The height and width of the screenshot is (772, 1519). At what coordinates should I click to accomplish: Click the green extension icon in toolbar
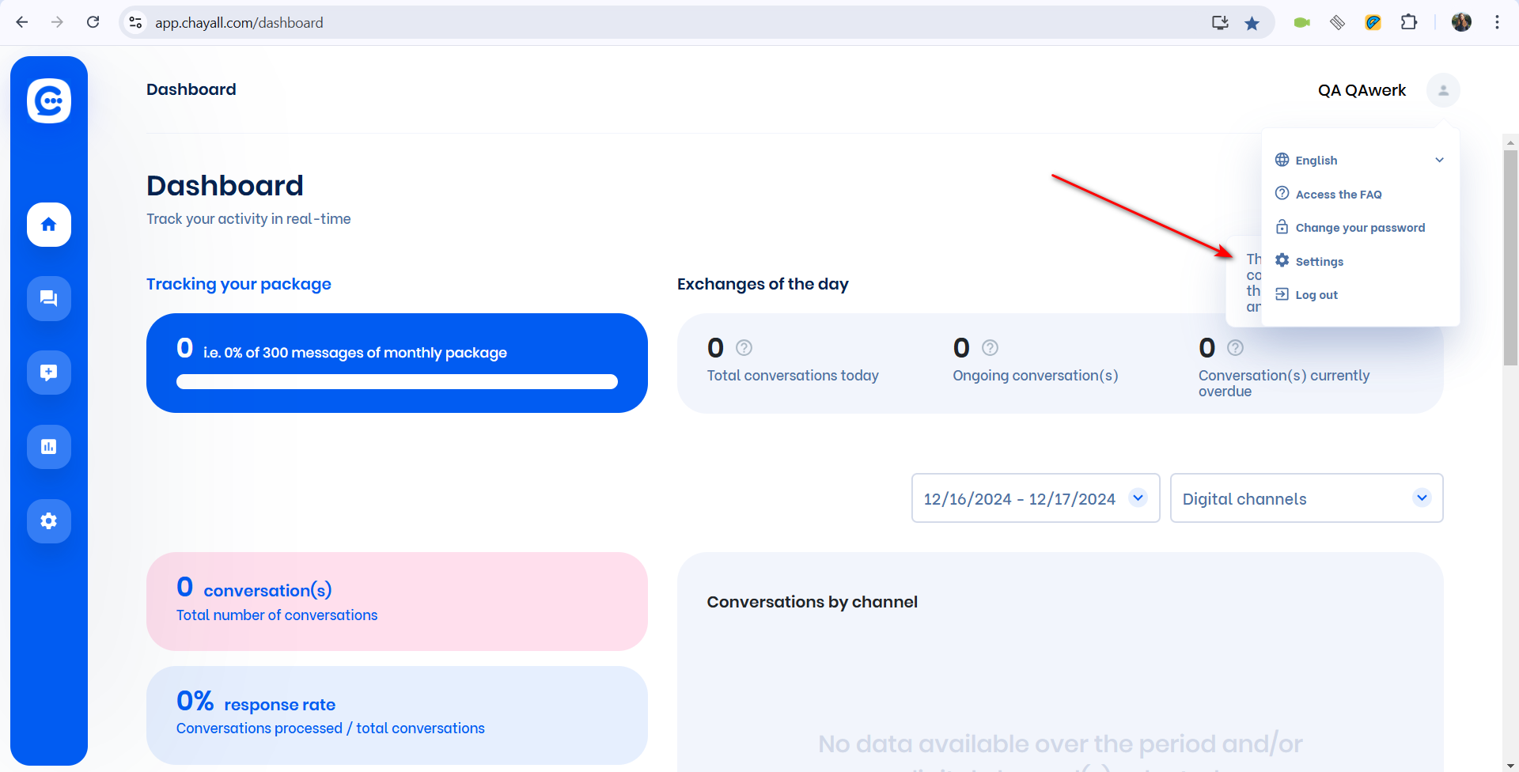pos(1301,22)
